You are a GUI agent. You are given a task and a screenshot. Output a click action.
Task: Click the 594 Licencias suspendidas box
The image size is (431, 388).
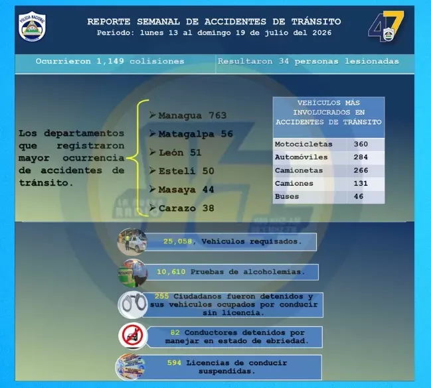(x=232, y=367)
